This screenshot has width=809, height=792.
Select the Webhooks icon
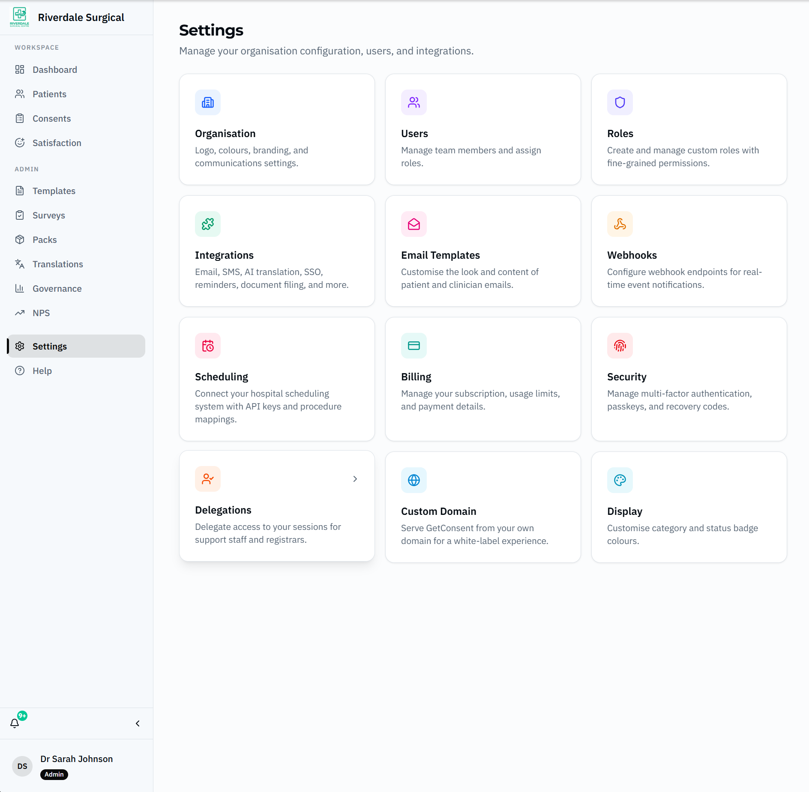(x=620, y=224)
